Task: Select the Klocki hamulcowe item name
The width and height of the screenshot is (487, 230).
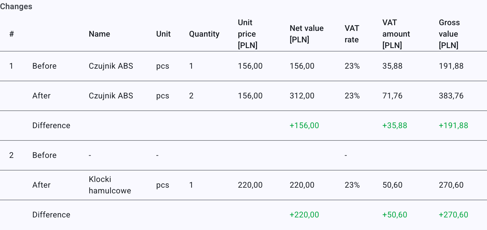Action: pos(110,185)
